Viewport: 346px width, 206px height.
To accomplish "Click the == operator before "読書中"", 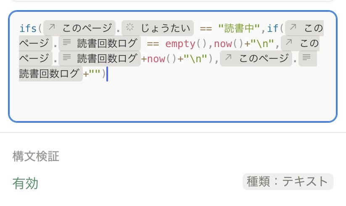I will [206, 28].
